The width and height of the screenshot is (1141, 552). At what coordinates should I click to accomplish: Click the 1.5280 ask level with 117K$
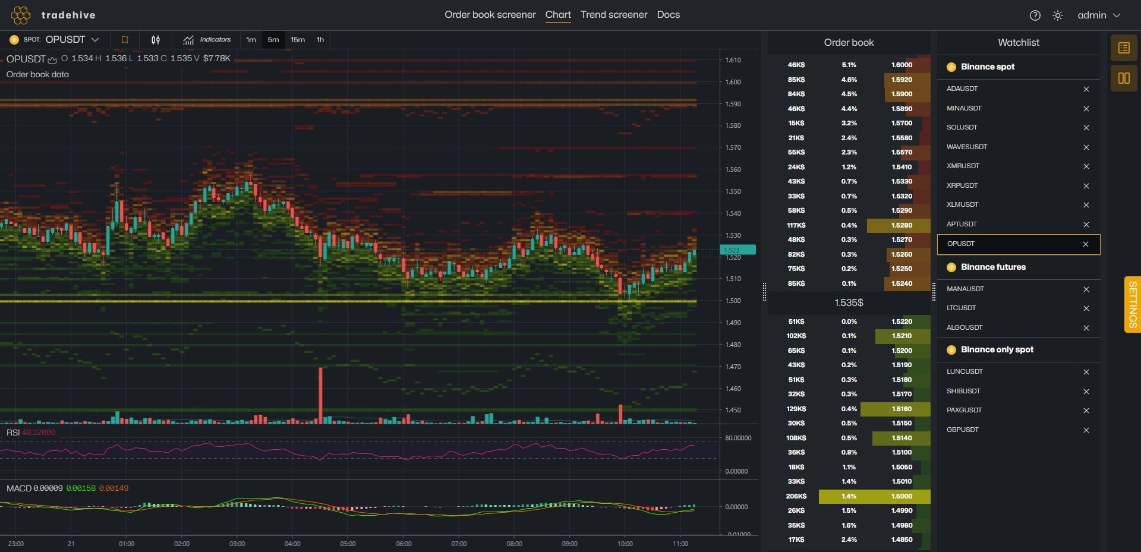tap(849, 225)
